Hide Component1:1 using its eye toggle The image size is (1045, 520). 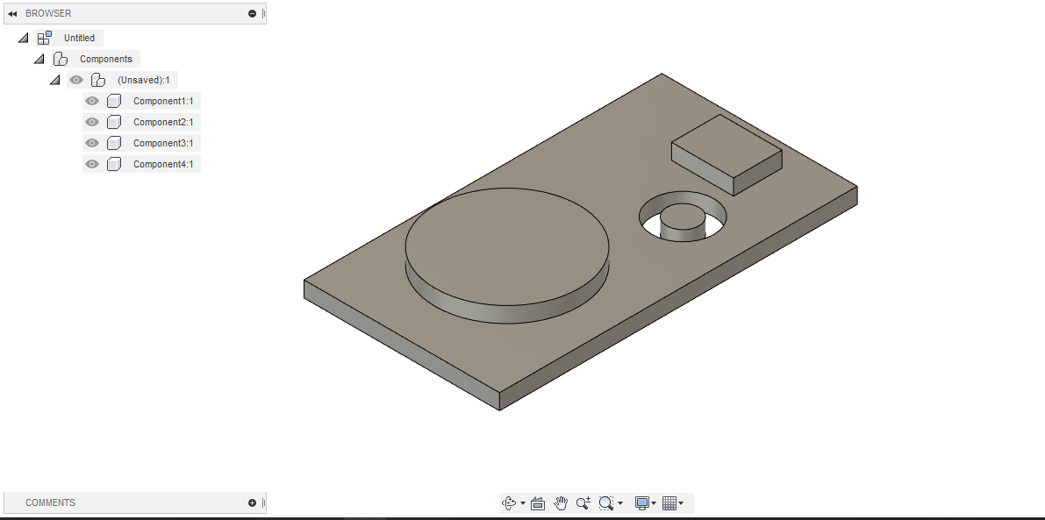click(91, 101)
